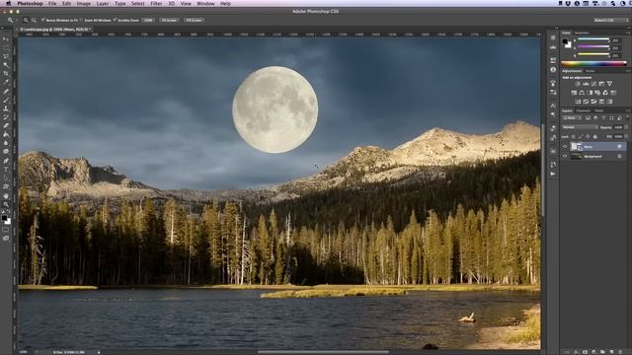Open the File menu
Image resolution: width=632 pixels, height=355 pixels.
coord(52,3)
